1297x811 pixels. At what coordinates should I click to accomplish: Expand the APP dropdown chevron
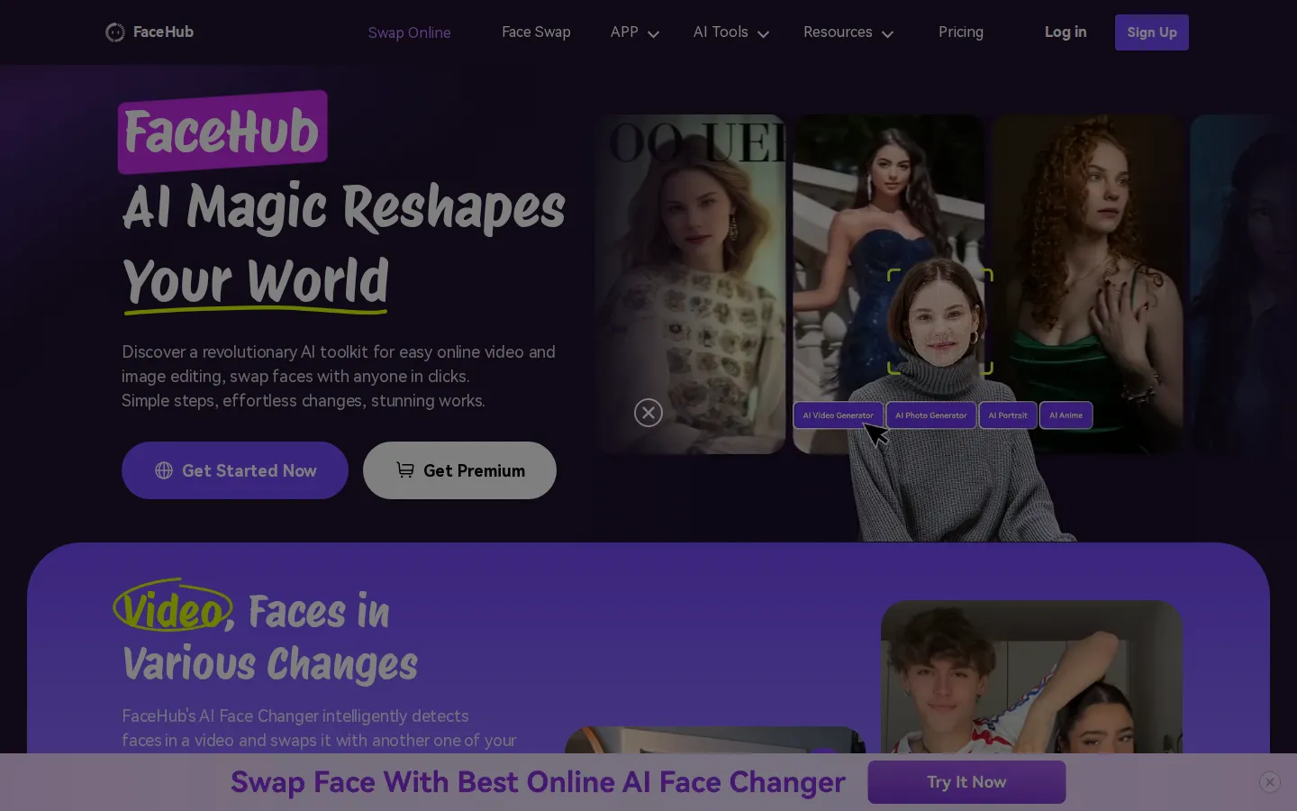(654, 34)
